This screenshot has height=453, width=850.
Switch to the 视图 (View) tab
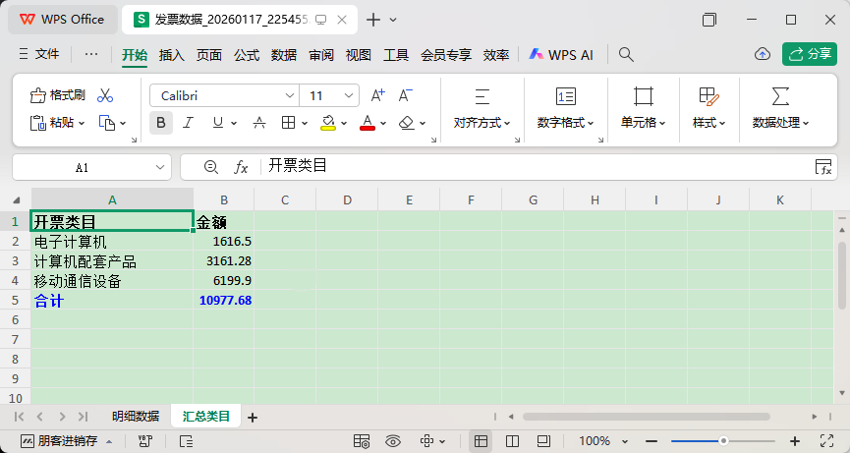tap(359, 55)
